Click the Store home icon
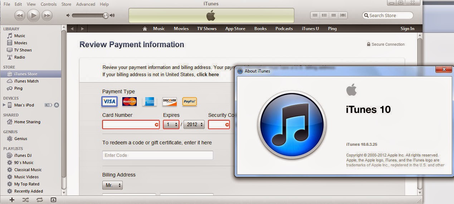The height and width of the screenshot is (204, 454). coord(145,29)
